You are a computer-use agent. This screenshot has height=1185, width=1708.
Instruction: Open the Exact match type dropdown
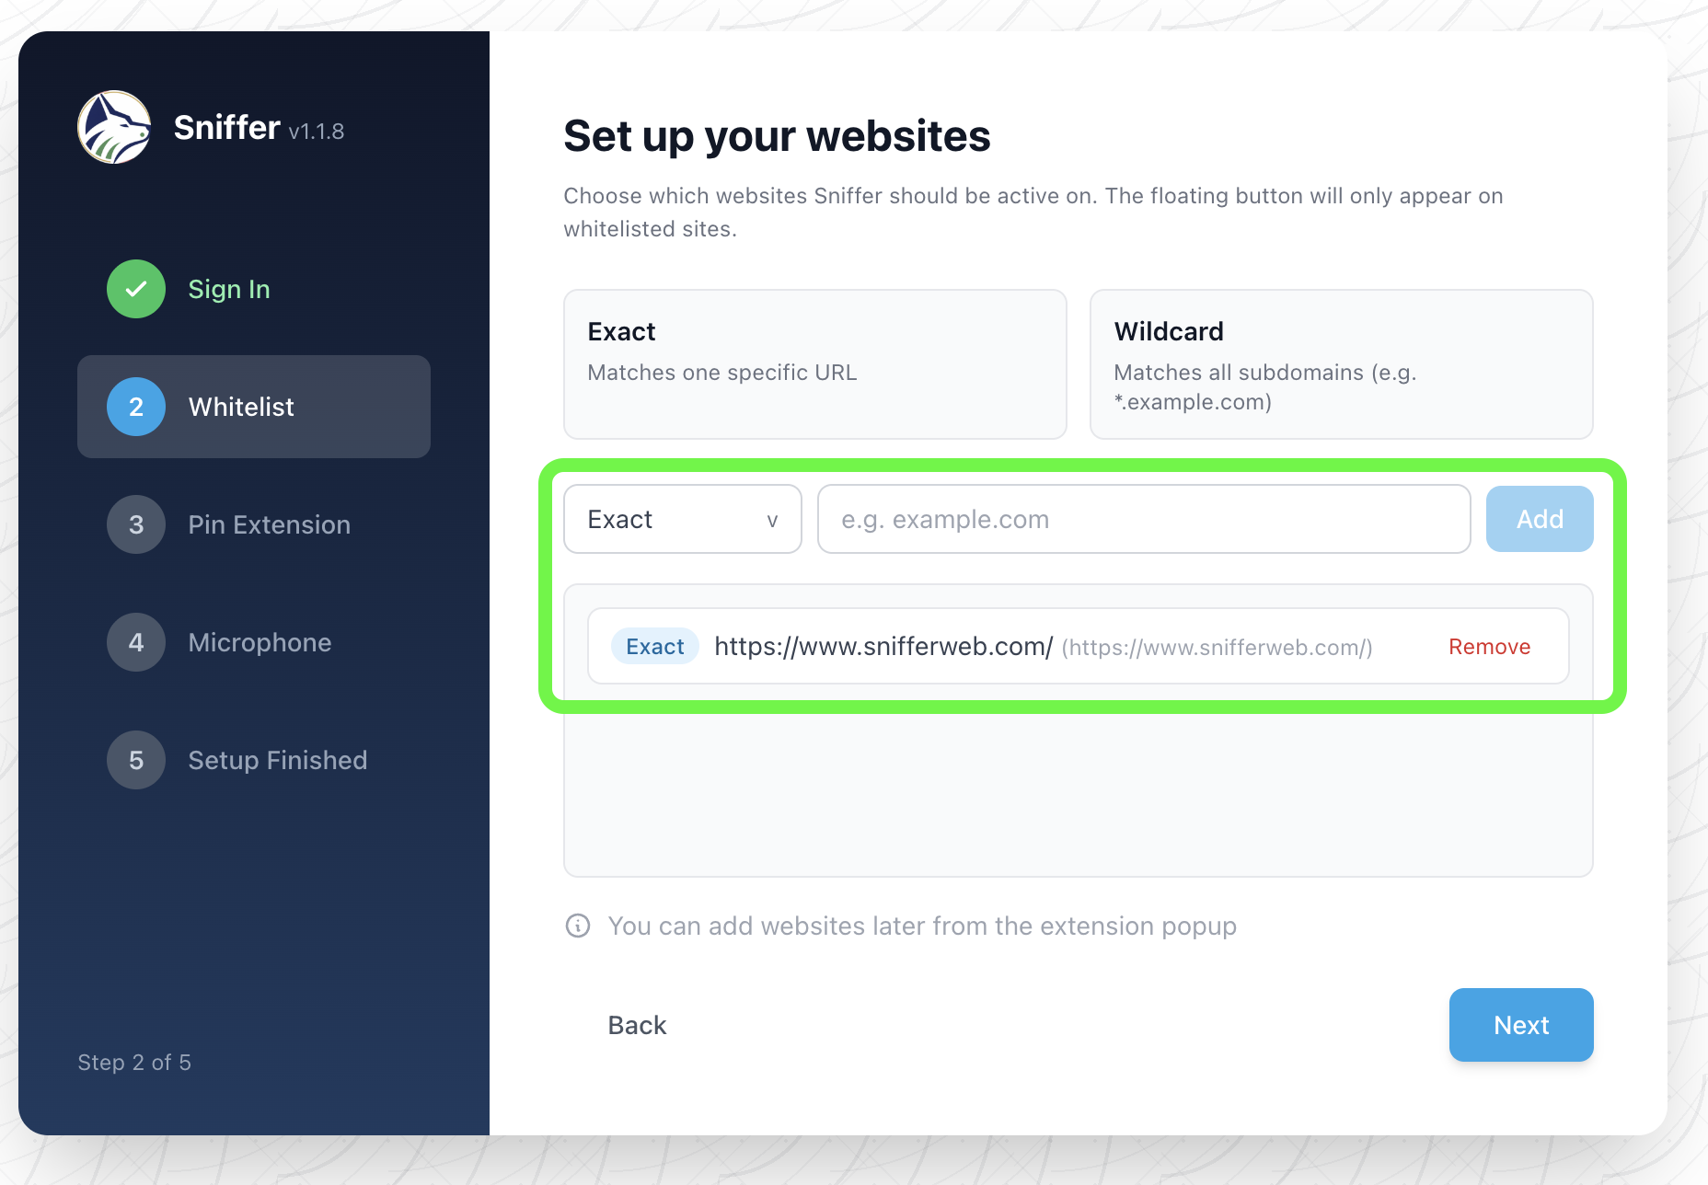pyautogui.click(x=682, y=519)
